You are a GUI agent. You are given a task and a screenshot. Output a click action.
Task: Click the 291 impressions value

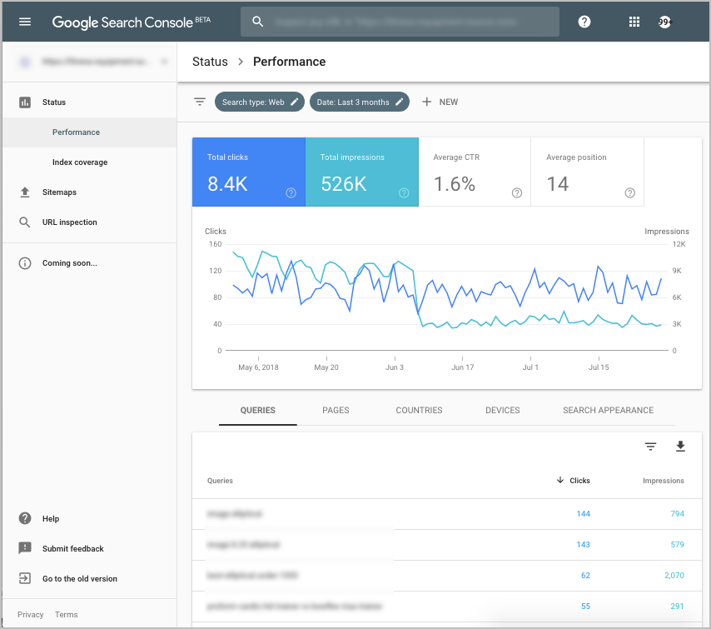[677, 607]
